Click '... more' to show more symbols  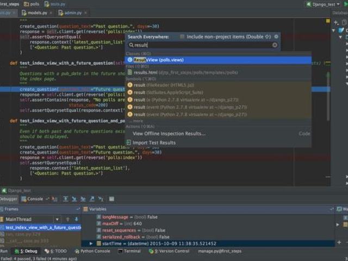[136, 121]
